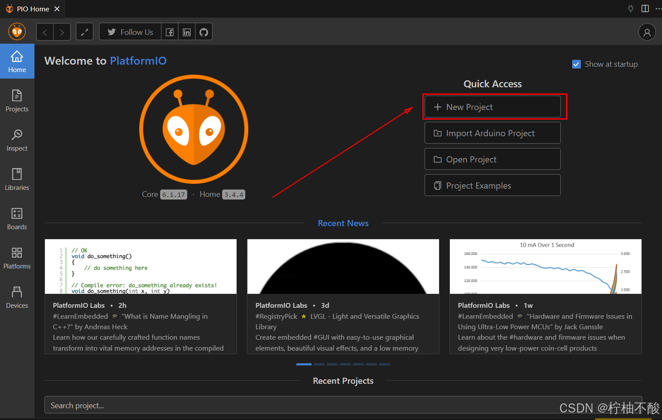Open the more actions ellipsis menu
The width and height of the screenshot is (662, 420).
658,8
